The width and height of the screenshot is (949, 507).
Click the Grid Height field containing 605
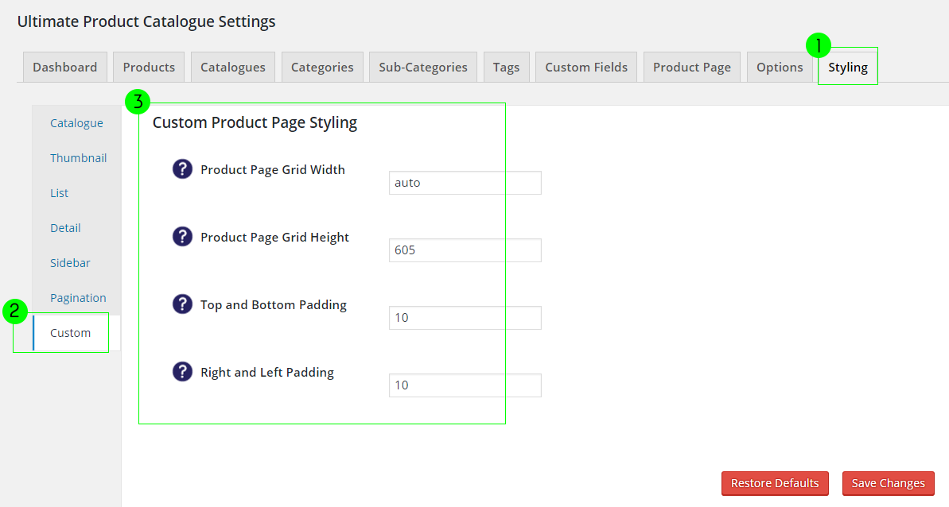(465, 250)
